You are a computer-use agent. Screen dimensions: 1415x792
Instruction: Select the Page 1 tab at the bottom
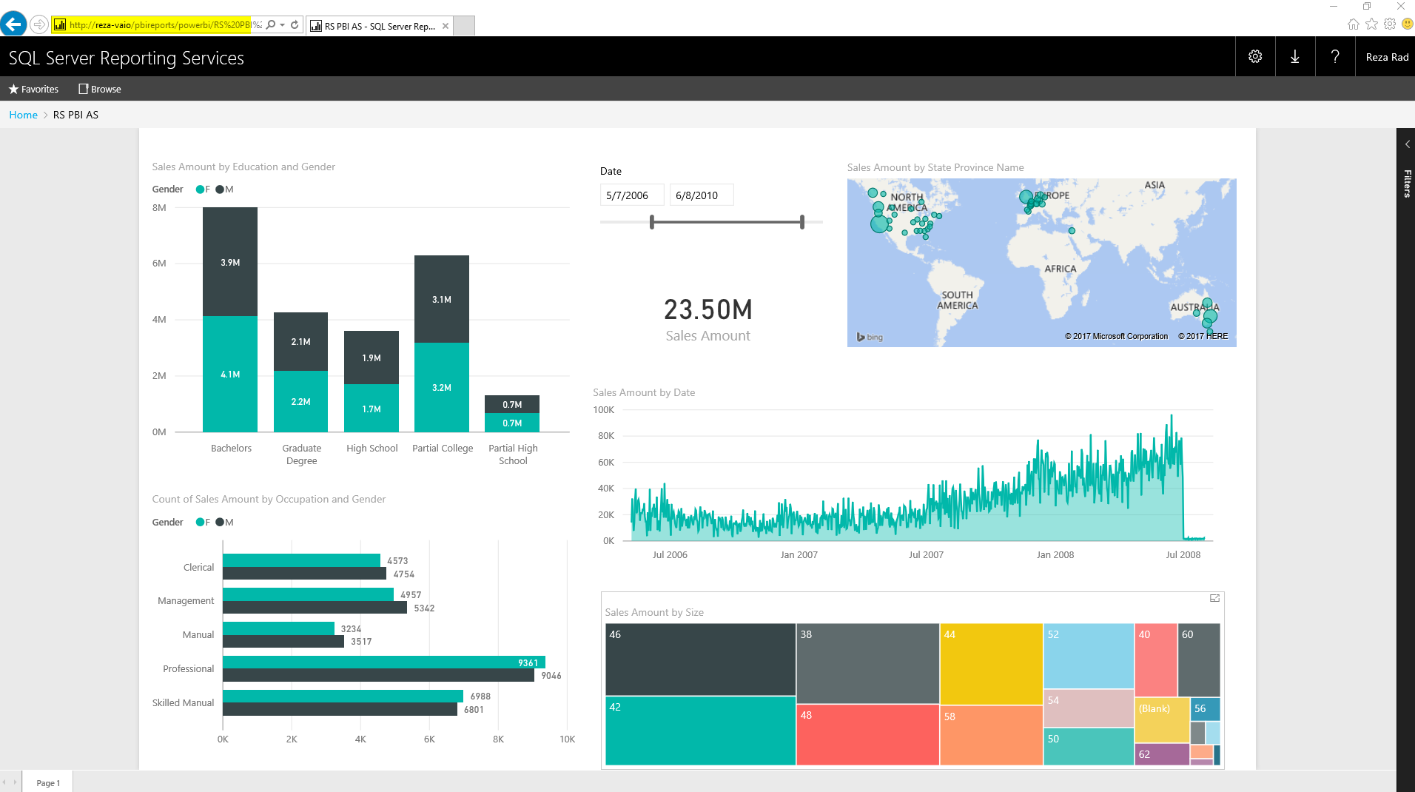point(47,782)
